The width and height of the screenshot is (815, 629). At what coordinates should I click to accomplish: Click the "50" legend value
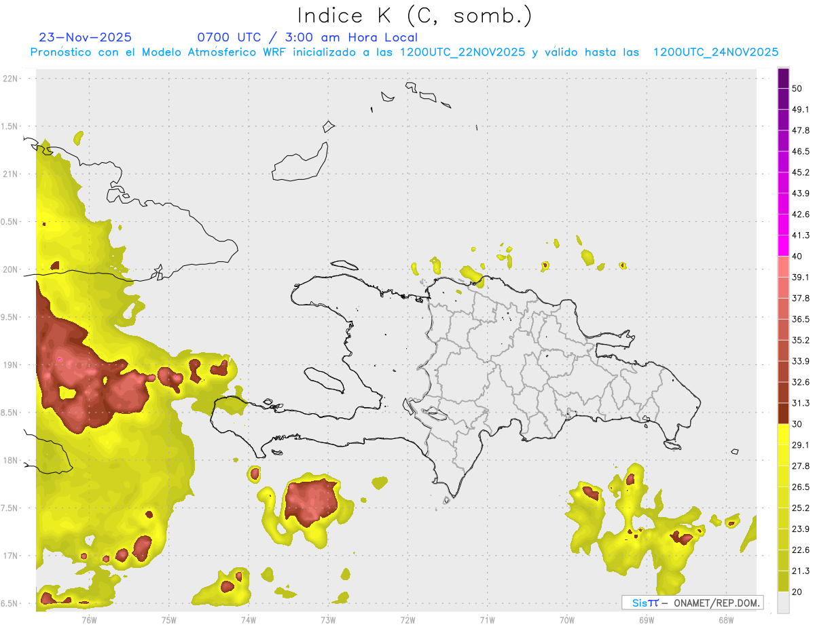point(797,88)
